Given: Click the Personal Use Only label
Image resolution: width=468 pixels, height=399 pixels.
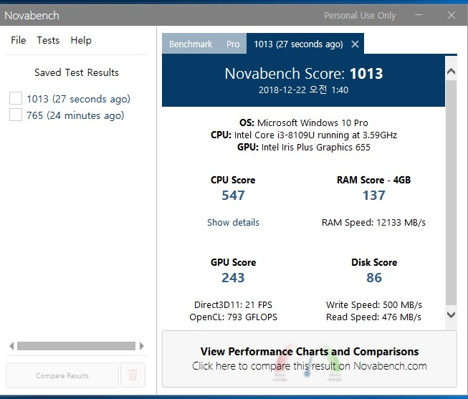Looking at the screenshot, I should pyautogui.click(x=360, y=15).
